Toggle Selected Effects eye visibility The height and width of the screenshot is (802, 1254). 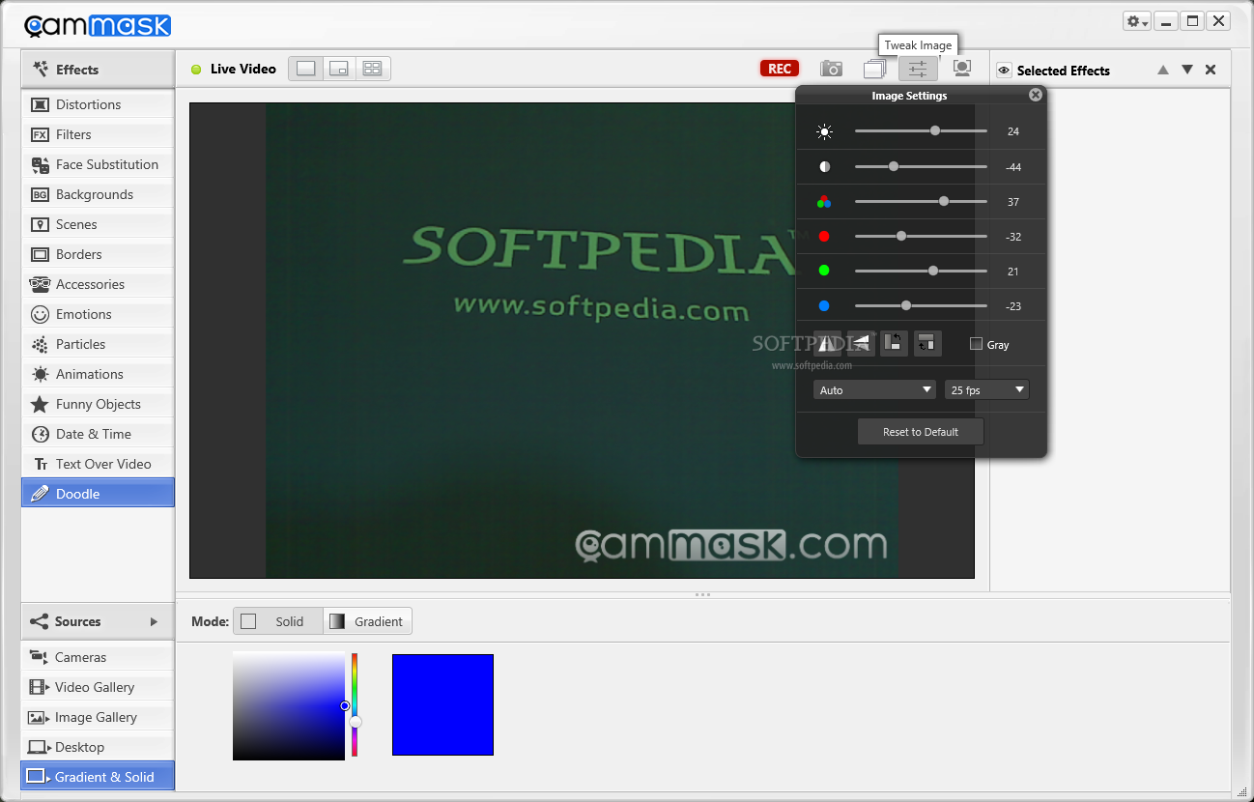(x=1004, y=71)
